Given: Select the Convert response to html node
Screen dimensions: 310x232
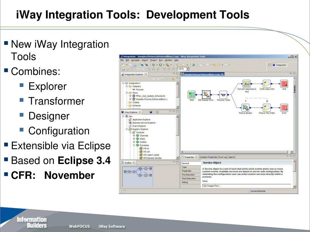Looking at the screenshot, I should pos(246,84).
